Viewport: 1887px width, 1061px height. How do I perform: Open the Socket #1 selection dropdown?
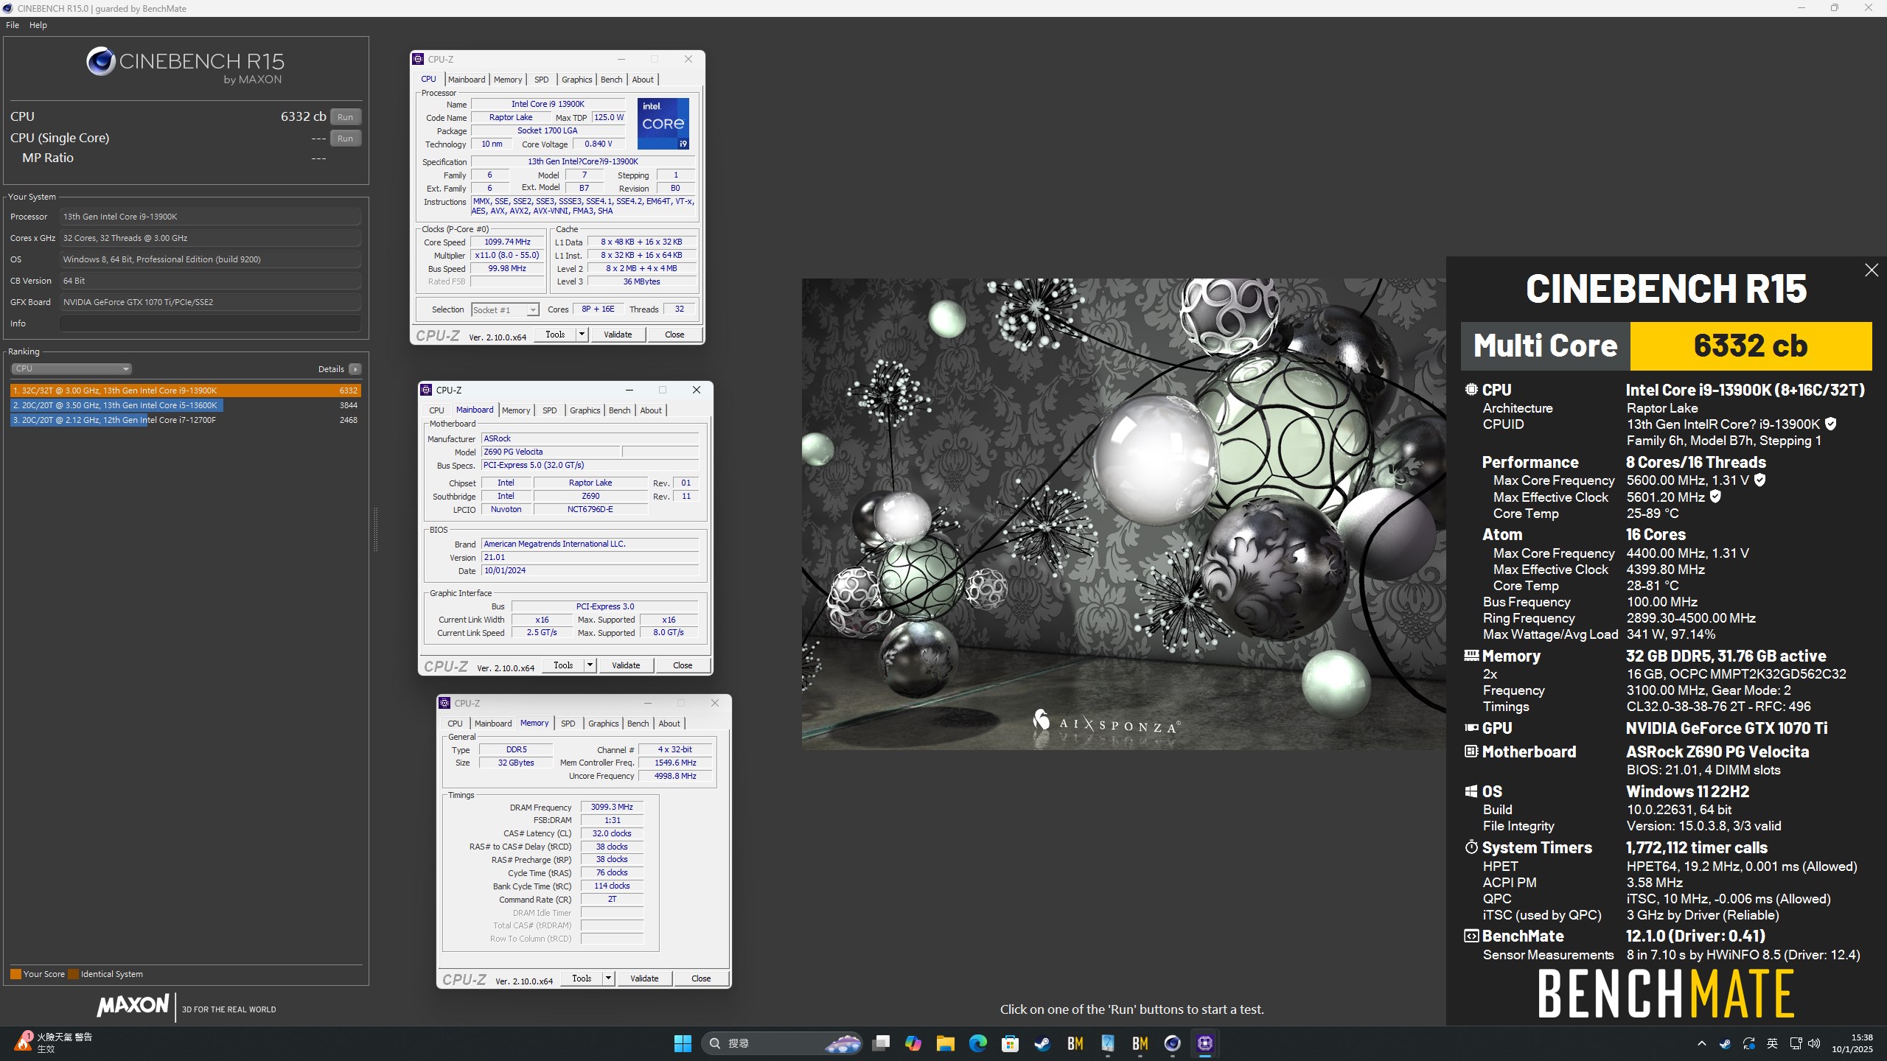pyautogui.click(x=505, y=310)
